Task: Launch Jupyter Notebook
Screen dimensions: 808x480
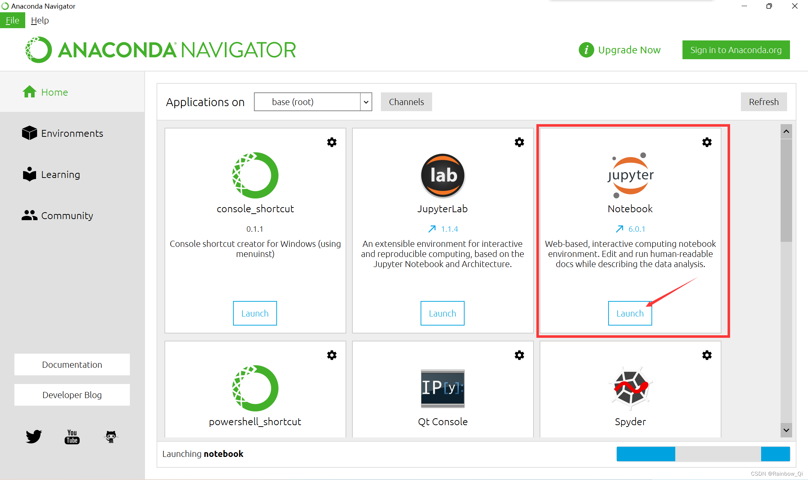Action: click(x=630, y=313)
